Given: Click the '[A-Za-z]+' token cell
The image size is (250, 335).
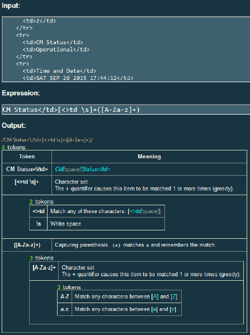Looking at the screenshot, I should [44, 271].
